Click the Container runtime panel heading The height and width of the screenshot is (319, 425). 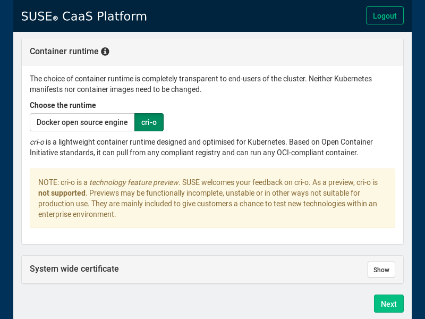point(64,52)
